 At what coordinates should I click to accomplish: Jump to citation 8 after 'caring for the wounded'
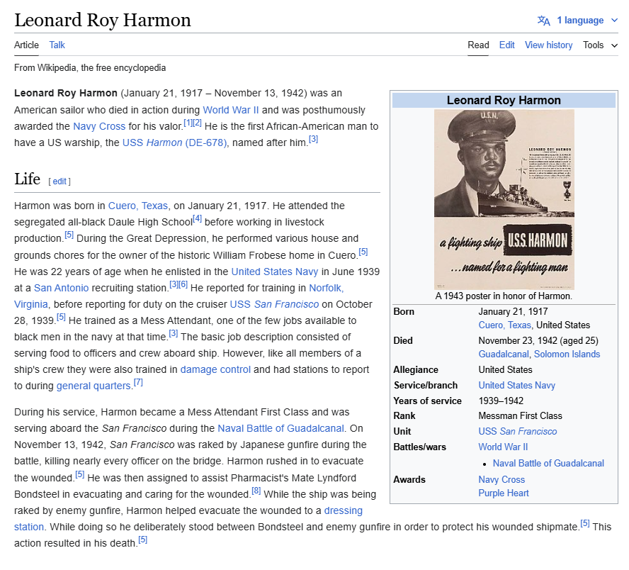pos(256,491)
